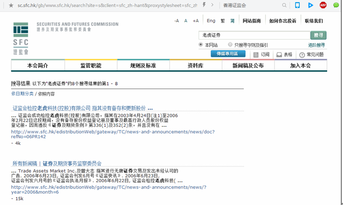Select the 本网站 radio button
Screen dimensions: 343x205
(201, 45)
